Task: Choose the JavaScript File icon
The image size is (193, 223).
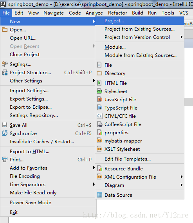Action: pos(99,99)
